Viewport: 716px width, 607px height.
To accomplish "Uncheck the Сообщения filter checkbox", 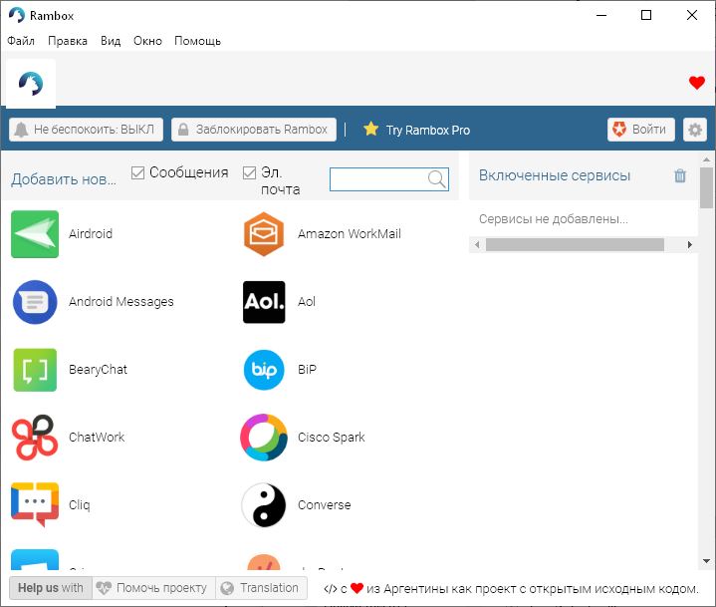I will (x=138, y=172).
